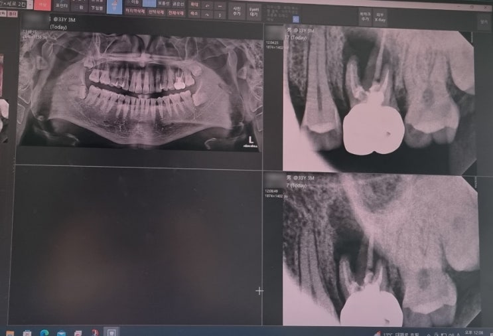Select the 보통선 normal line option
493x336 pixels.
164,3
